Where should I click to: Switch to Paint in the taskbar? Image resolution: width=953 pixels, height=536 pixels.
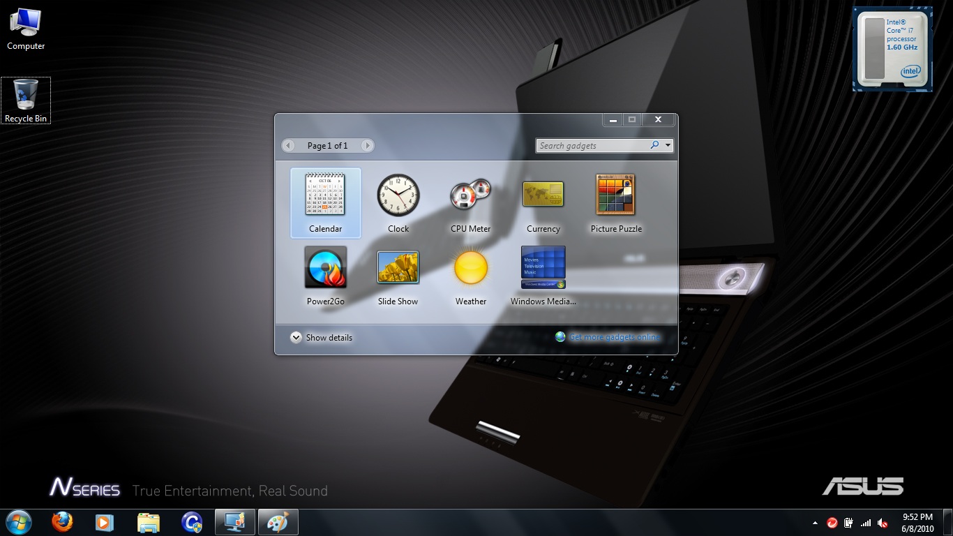tap(278, 522)
